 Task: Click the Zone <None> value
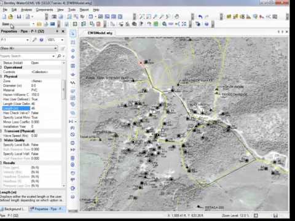37,81
